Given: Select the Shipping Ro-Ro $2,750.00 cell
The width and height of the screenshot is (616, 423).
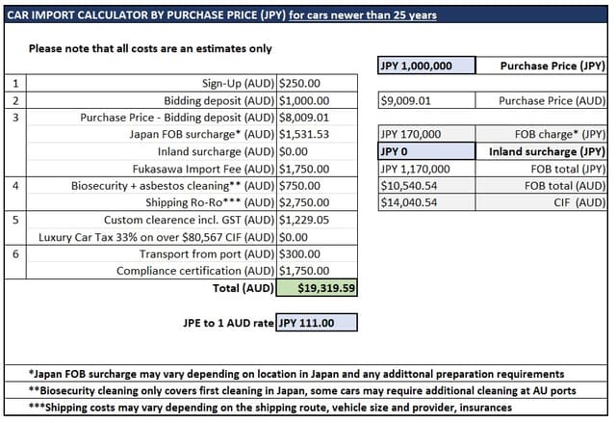Looking at the screenshot, I should pos(317,202).
